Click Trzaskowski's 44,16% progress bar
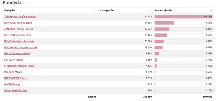 click(x=183, y=17)
